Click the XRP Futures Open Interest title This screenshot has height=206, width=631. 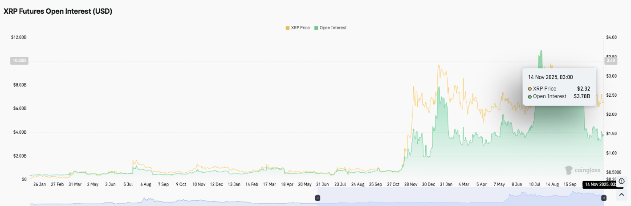(58, 12)
